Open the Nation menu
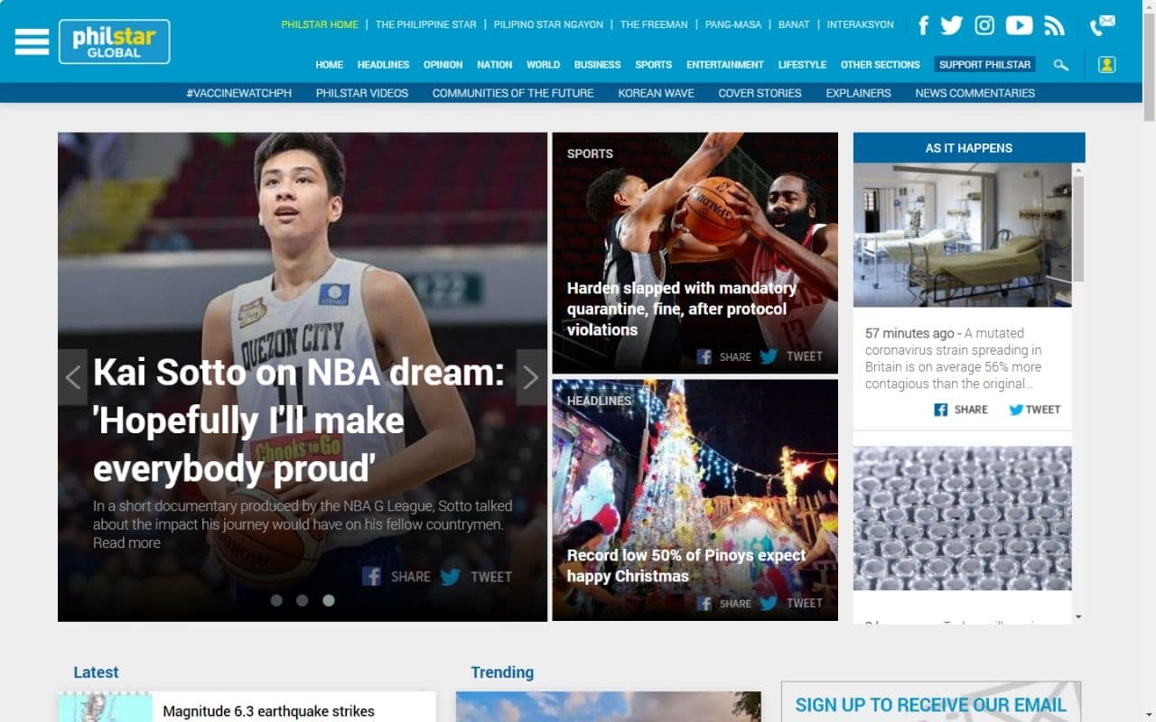1156x722 pixels. [495, 65]
